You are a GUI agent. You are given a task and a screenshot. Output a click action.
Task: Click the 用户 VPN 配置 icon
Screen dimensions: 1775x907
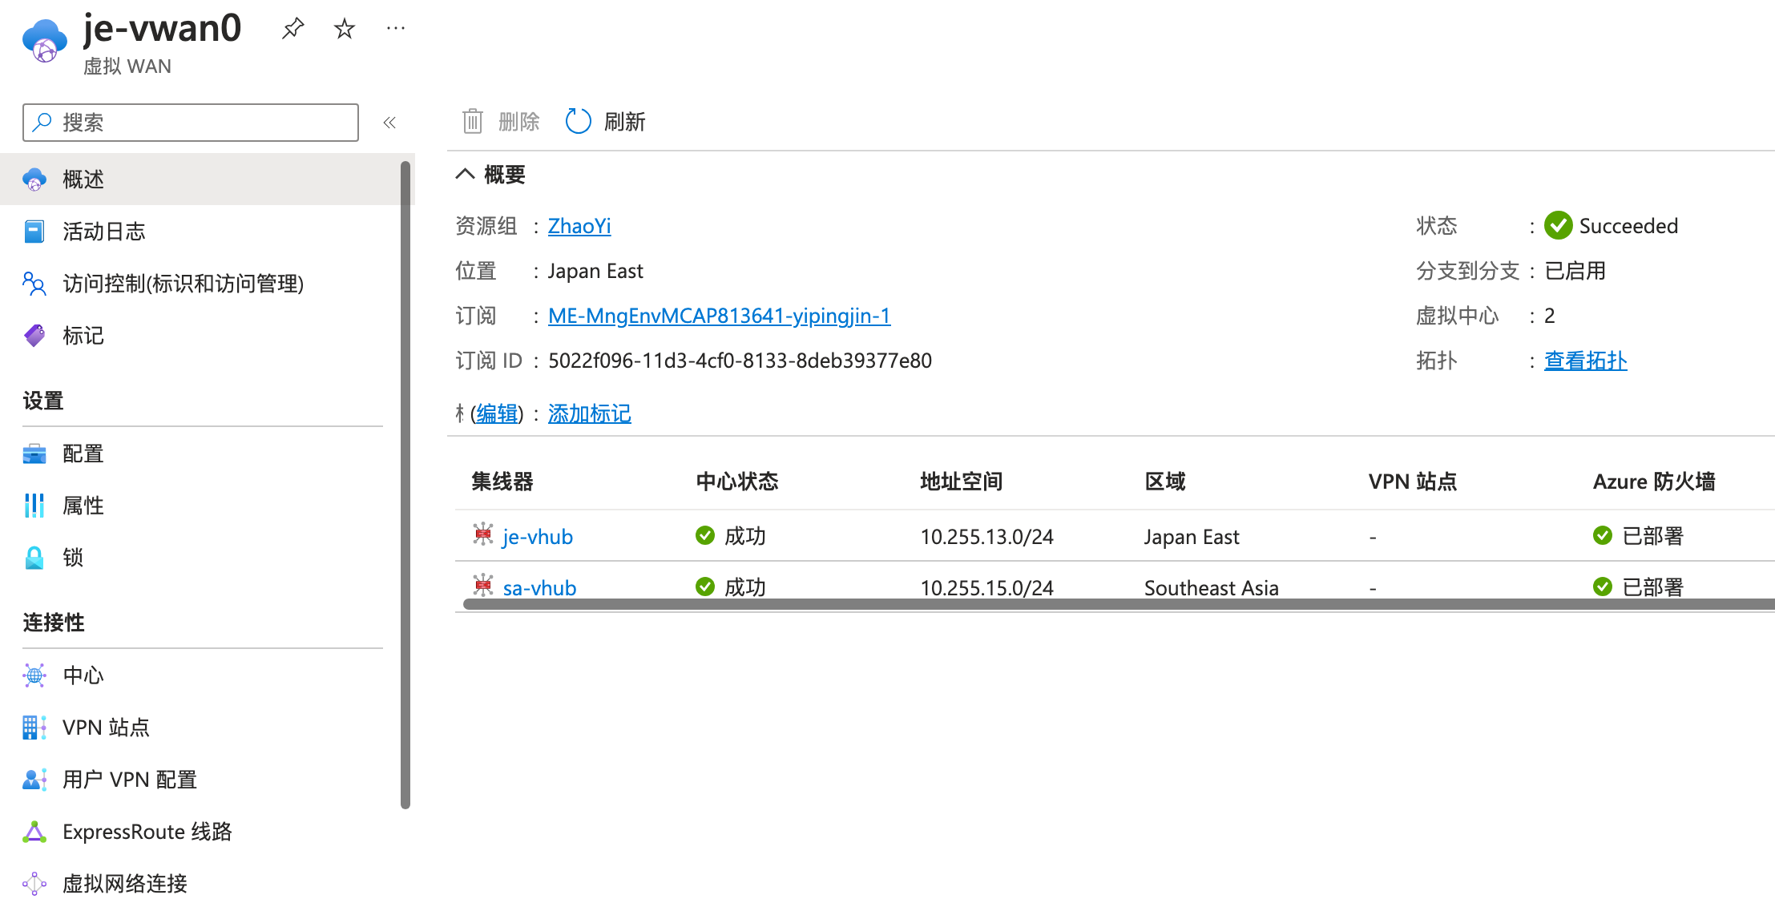34,780
